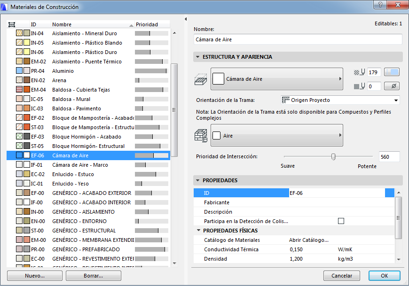Image resolution: width=409 pixels, height=286 pixels.
Task: Click the cut fill background pen icon
Action: point(360,86)
